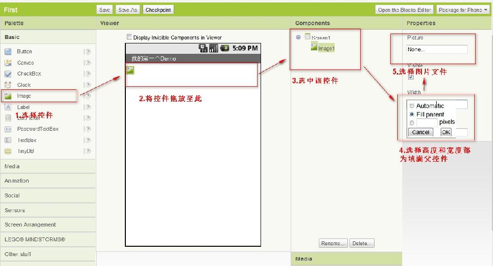493x266 pixels.
Task: Click the pixels value input field
Action: point(427,122)
